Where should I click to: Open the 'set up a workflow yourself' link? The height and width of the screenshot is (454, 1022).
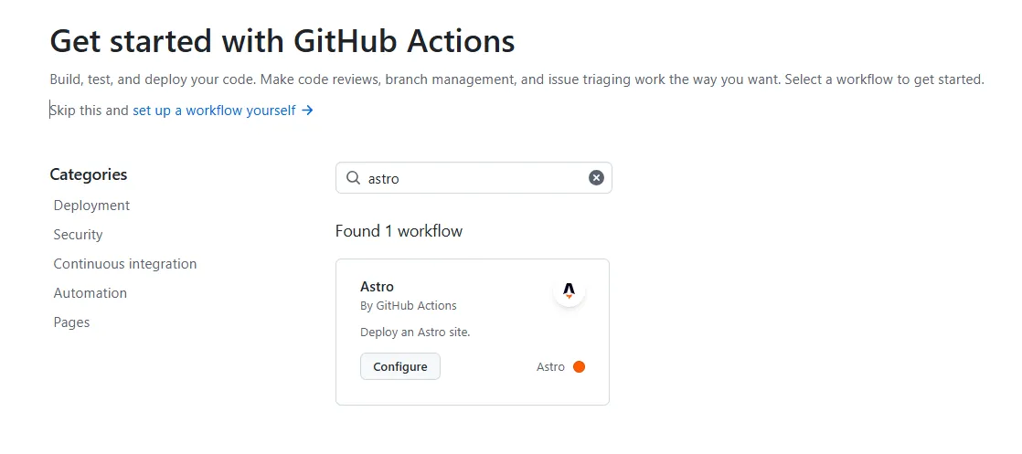click(214, 111)
